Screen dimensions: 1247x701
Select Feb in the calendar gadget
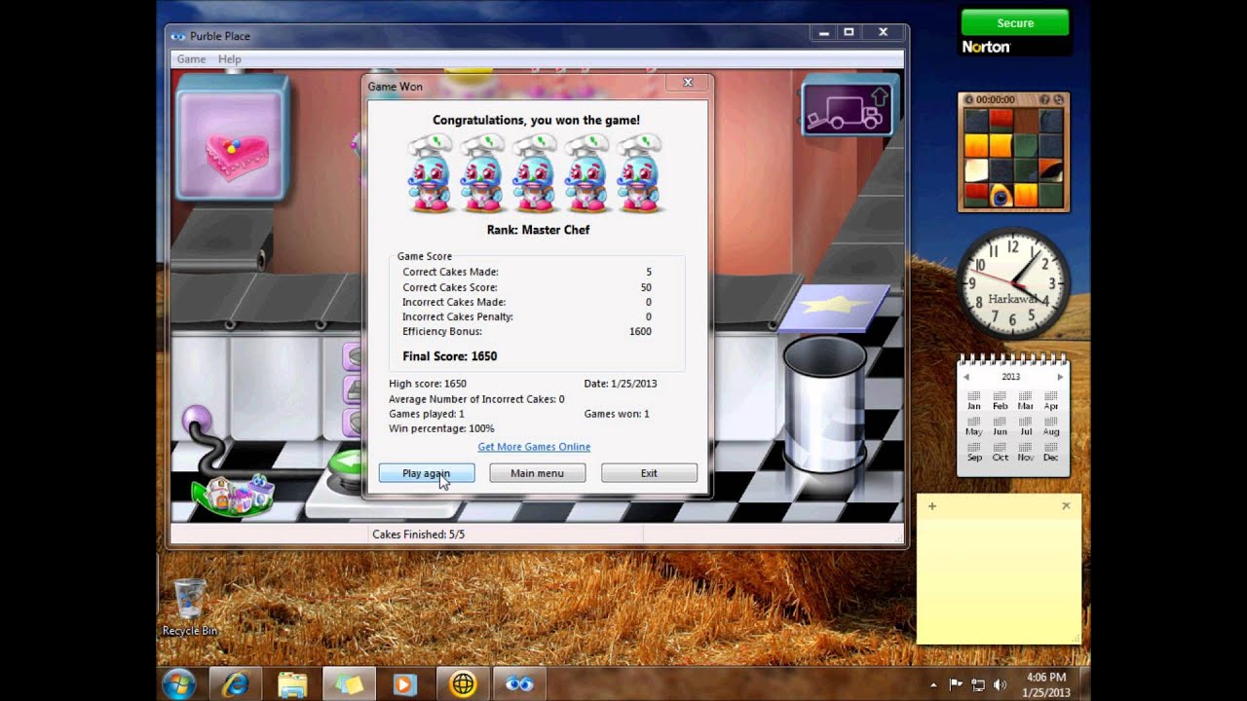(1000, 401)
